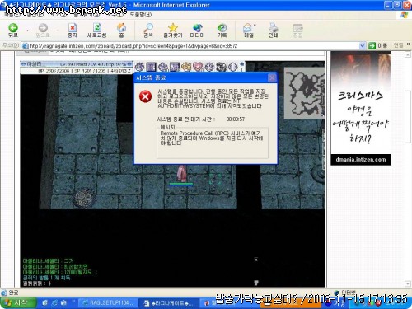Switch to the 라그나게이트 taskbar window
Viewport: 412px width, 309px height.
(169, 303)
